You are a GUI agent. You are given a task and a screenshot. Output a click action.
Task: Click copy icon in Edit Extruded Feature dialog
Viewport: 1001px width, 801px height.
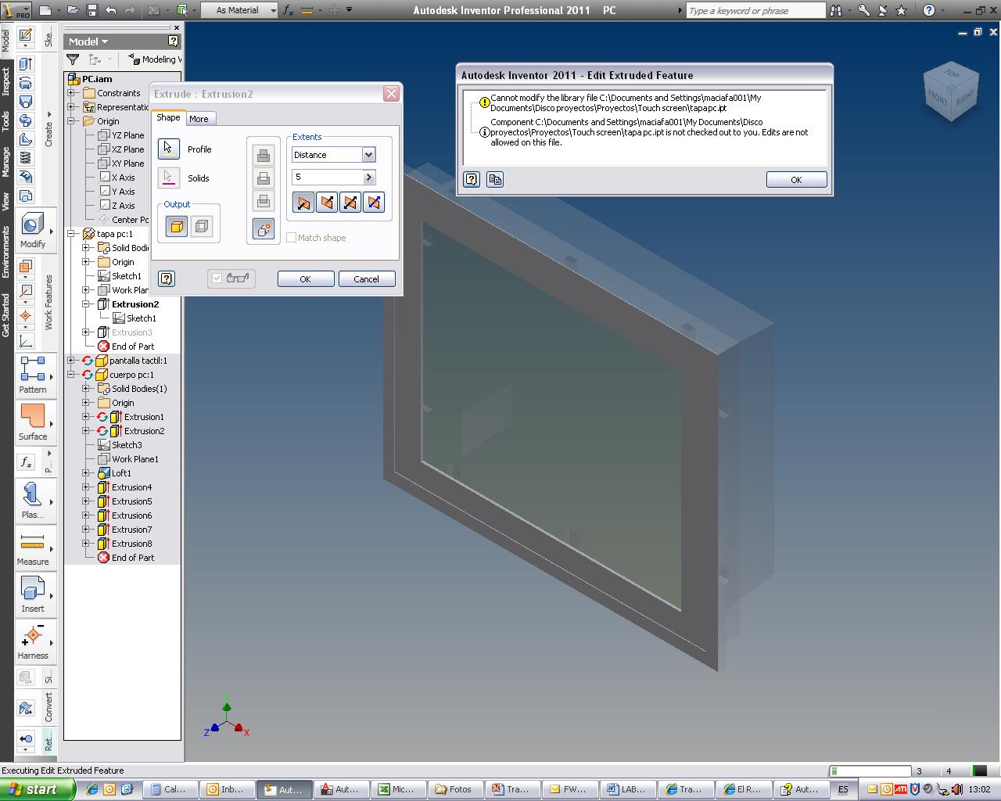pyautogui.click(x=495, y=180)
